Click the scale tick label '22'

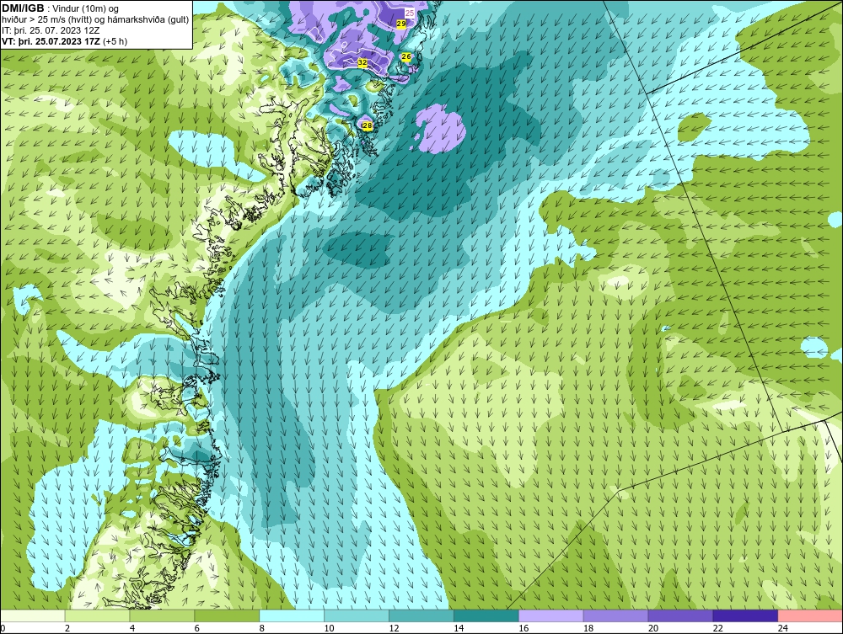point(717,628)
